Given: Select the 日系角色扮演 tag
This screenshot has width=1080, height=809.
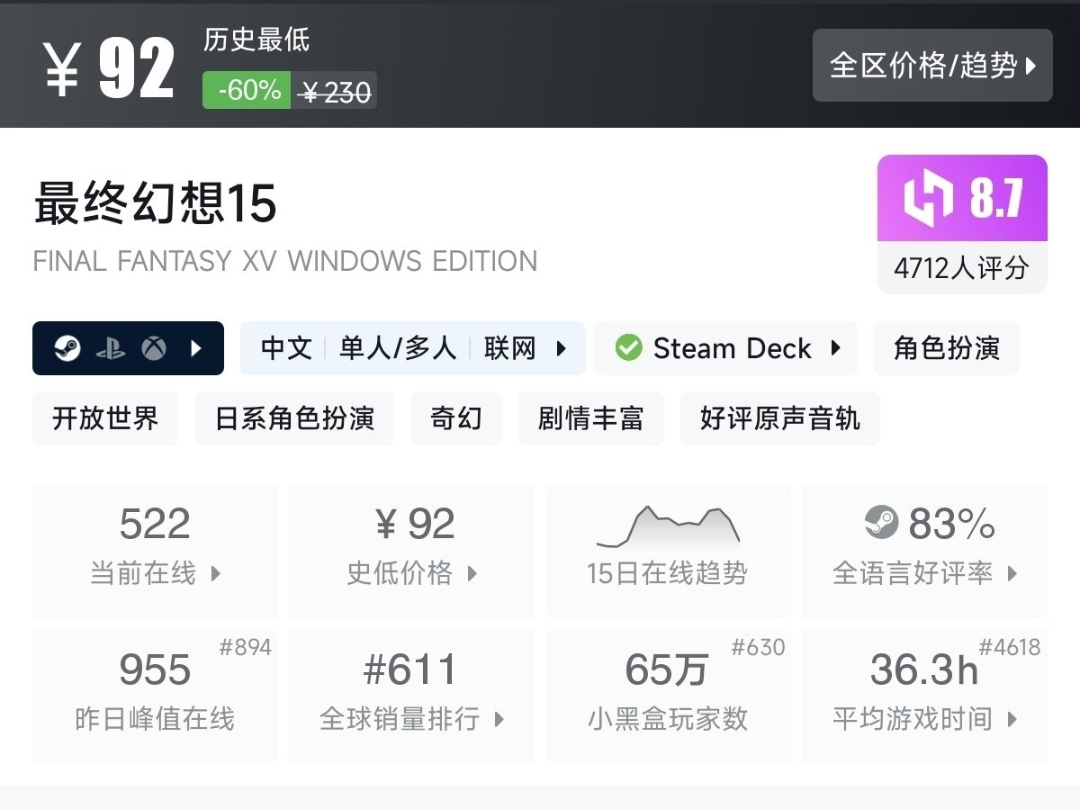Looking at the screenshot, I should (294, 418).
